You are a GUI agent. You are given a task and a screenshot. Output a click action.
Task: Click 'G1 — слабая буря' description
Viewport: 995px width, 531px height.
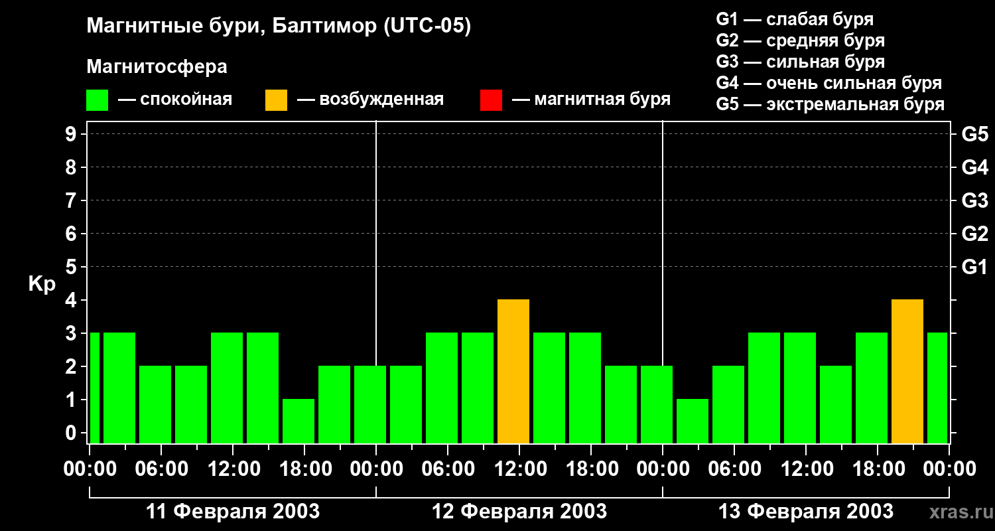tap(795, 19)
